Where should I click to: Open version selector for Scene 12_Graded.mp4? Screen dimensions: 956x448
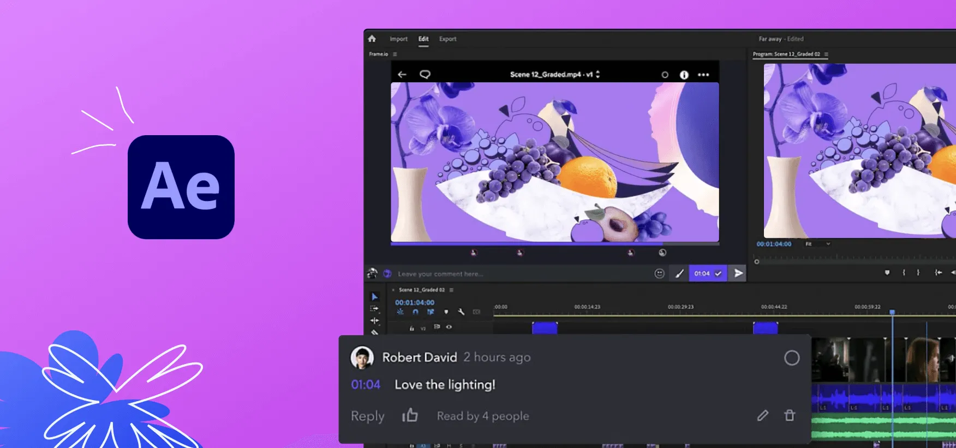click(598, 75)
